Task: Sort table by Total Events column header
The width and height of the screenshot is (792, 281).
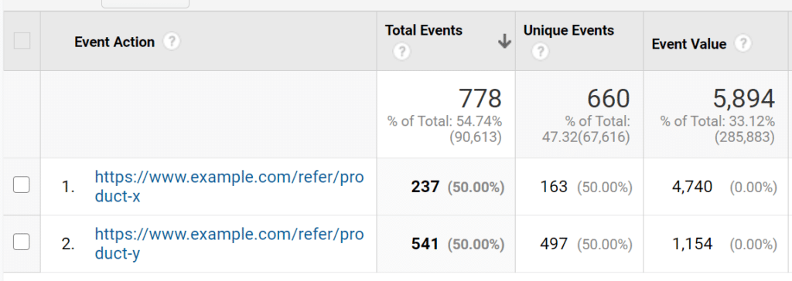Action: pyautogui.click(x=424, y=30)
